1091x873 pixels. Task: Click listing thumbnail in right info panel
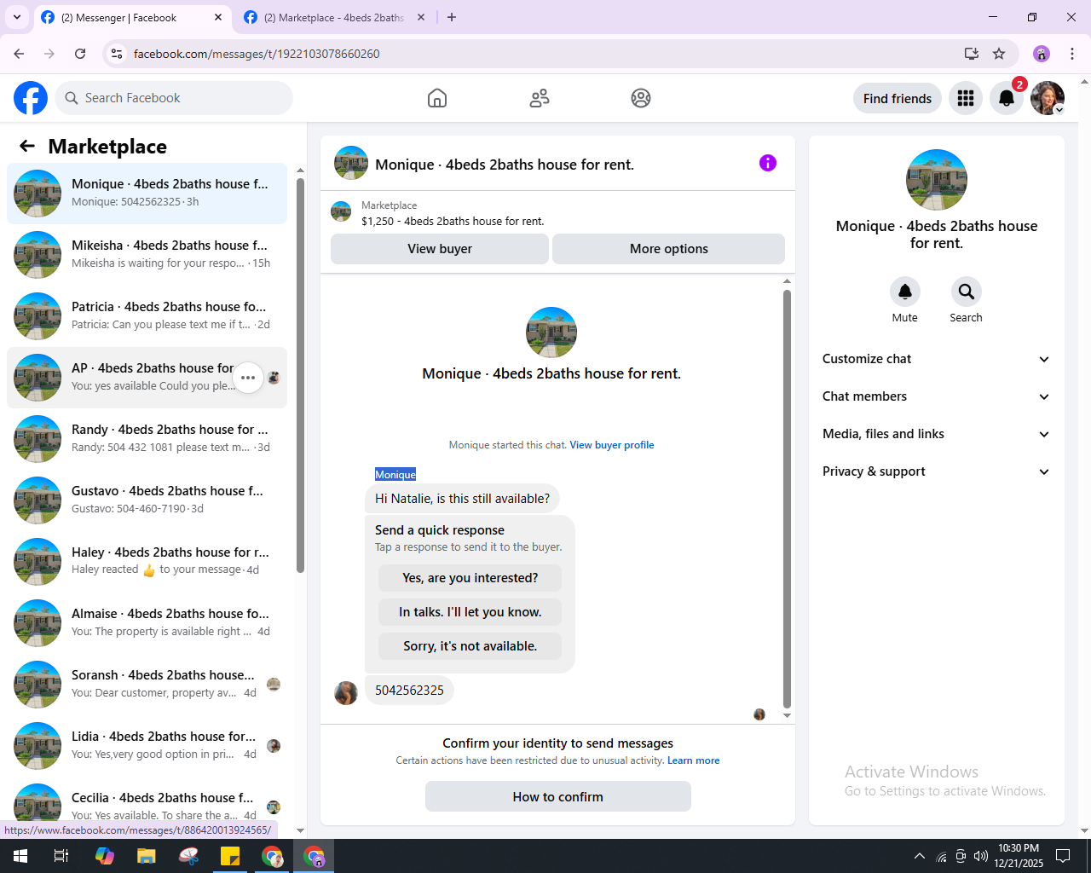[x=937, y=180]
